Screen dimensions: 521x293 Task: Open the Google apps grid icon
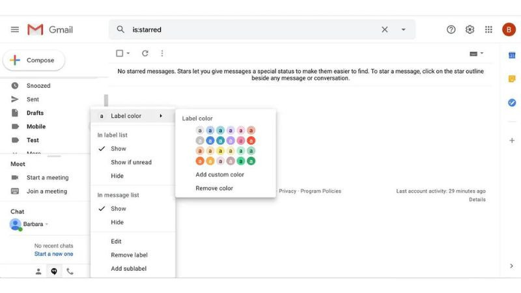(x=488, y=29)
